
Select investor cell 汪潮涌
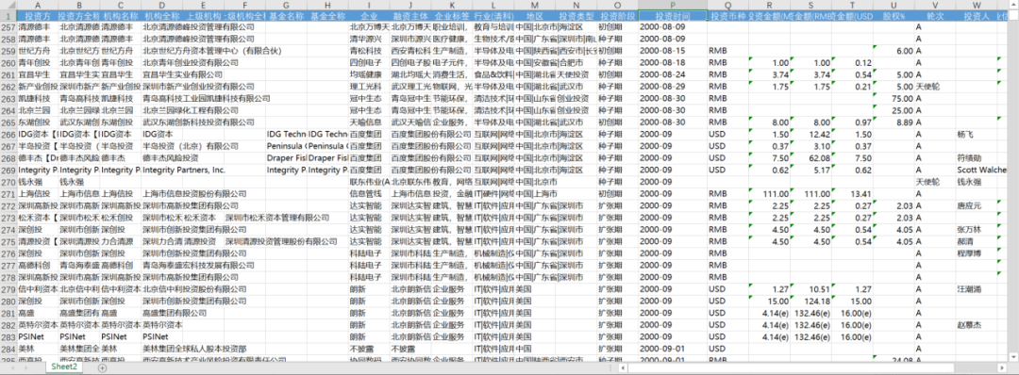[977, 288]
